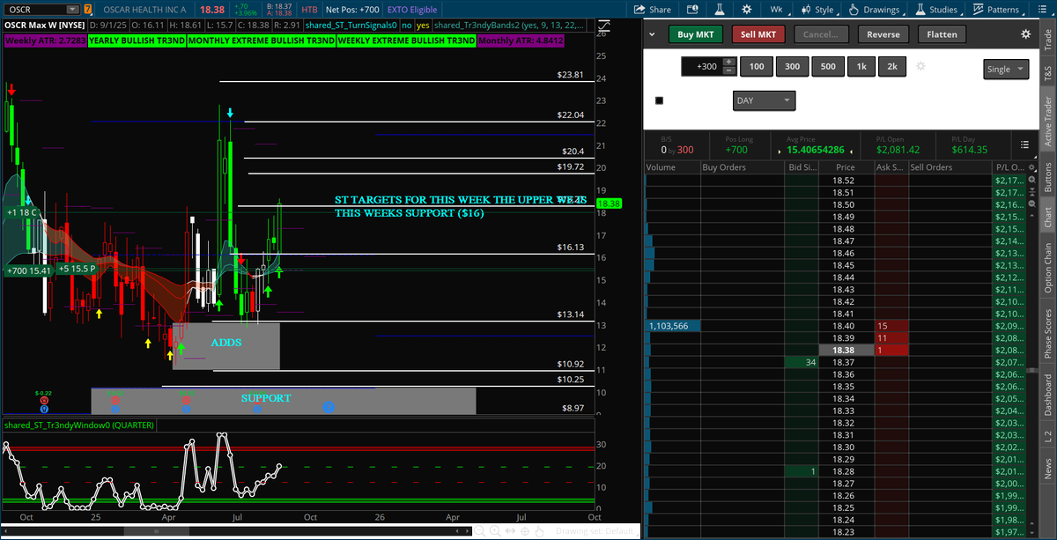Image resolution: width=1057 pixels, height=540 pixels.
Task: Click the flask icon beside the settings gear
Action: point(719,10)
